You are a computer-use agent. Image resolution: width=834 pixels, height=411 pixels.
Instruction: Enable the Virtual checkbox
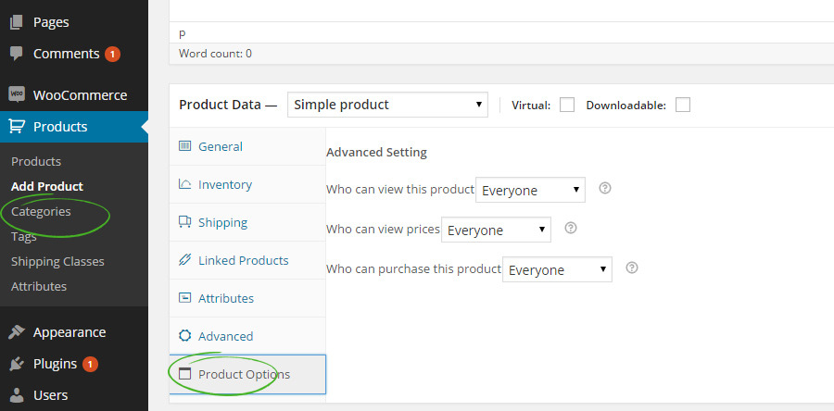pyautogui.click(x=567, y=105)
